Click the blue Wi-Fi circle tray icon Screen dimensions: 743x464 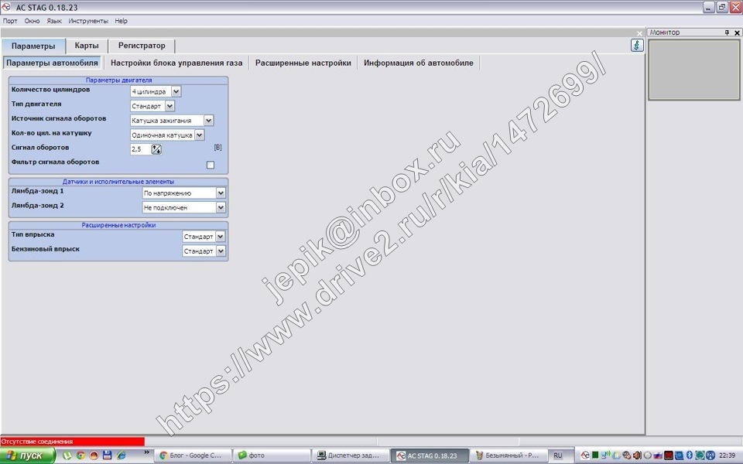[710, 455]
